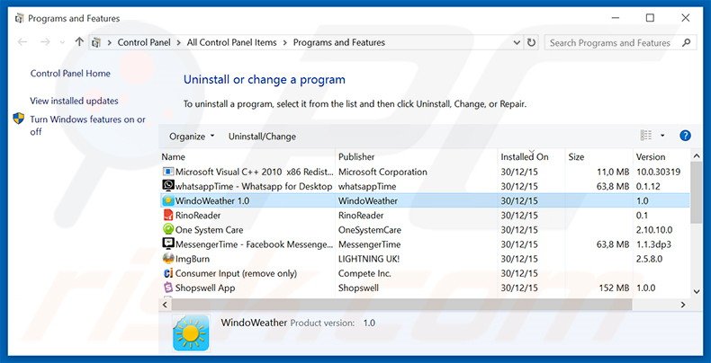Image resolution: width=711 pixels, height=363 pixels.
Task: Click the horizontal scrollbar thumb
Action: coord(401,305)
